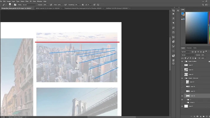Pick a color in the color field
Viewport: 210px width, 118px height.
tap(196, 28)
